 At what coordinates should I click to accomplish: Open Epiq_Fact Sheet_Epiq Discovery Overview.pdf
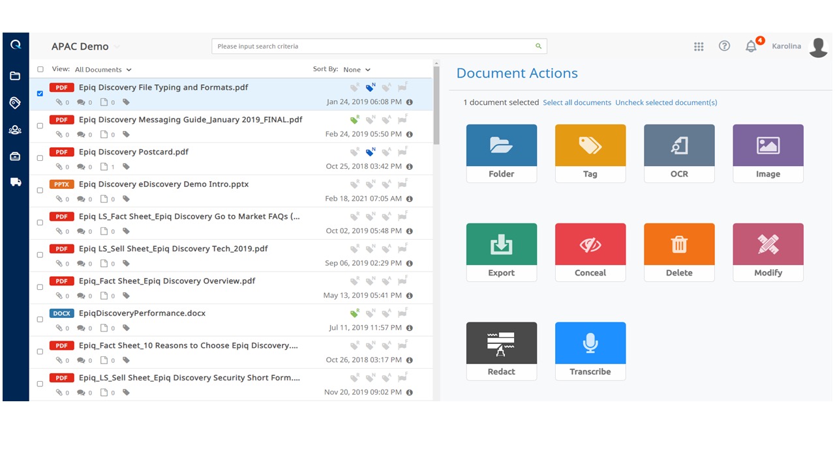pos(167,281)
